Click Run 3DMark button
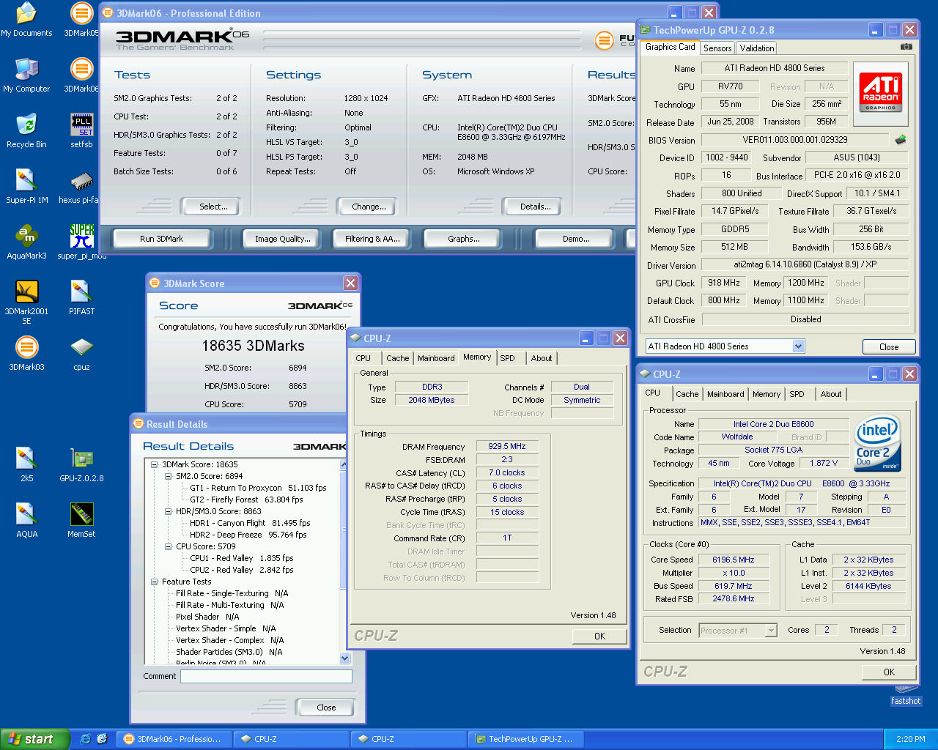938x750 pixels. click(161, 239)
